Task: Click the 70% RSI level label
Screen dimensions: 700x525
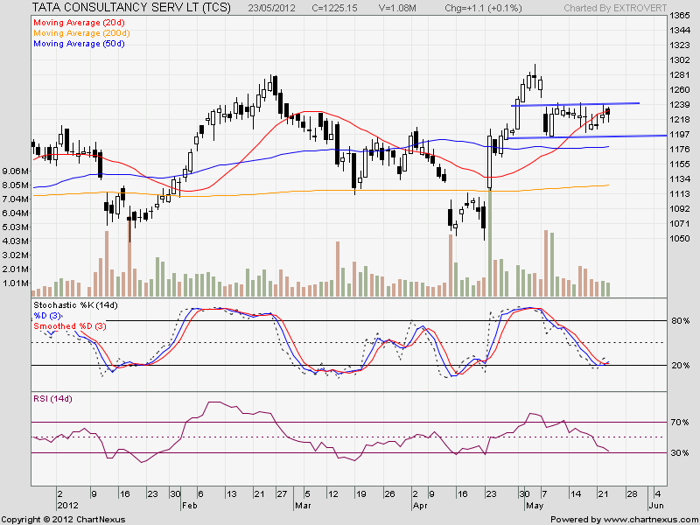Action: click(x=677, y=423)
